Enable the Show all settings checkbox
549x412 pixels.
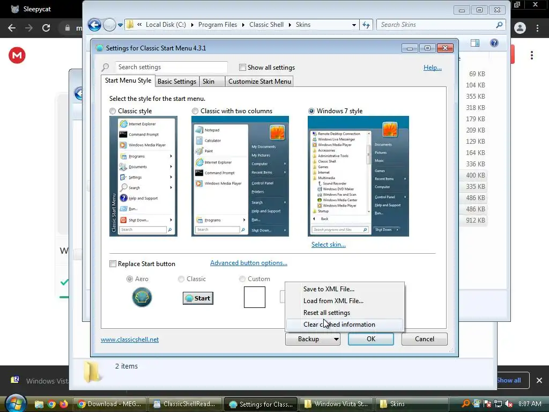pyautogui.click(x=242, y=67)
